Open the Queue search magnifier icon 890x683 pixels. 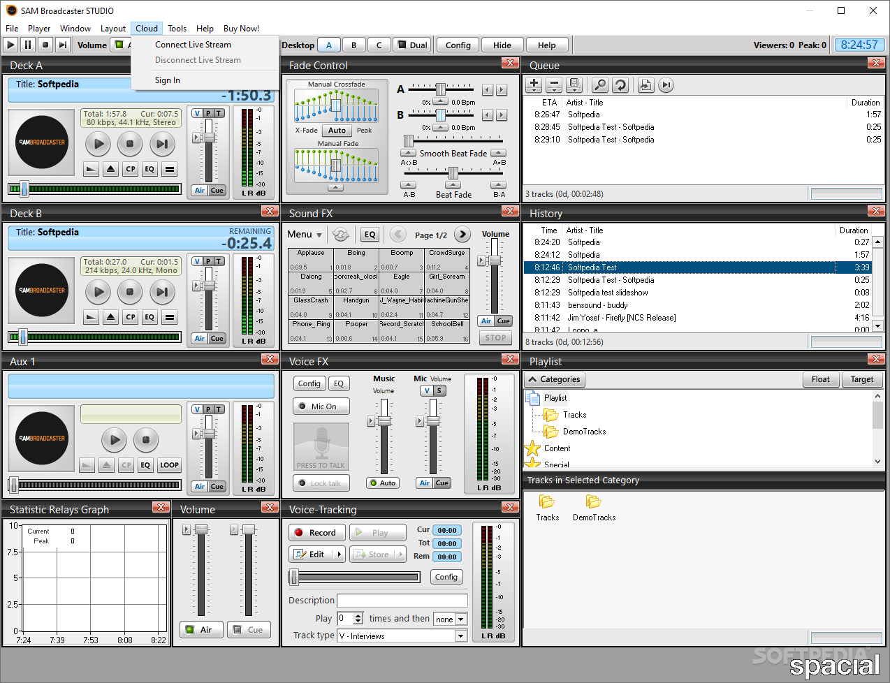(x=599, y=85)
